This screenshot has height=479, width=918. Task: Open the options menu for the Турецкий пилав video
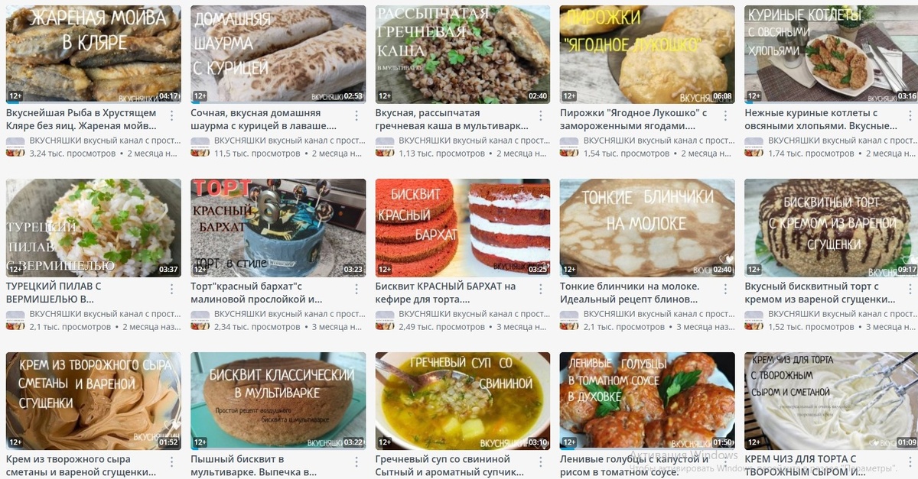172,288
